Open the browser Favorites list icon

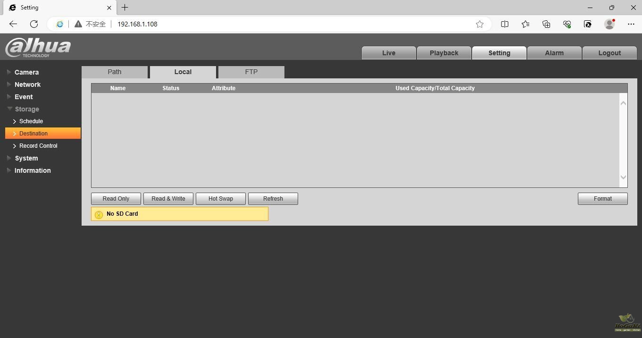tap(525, 24)
